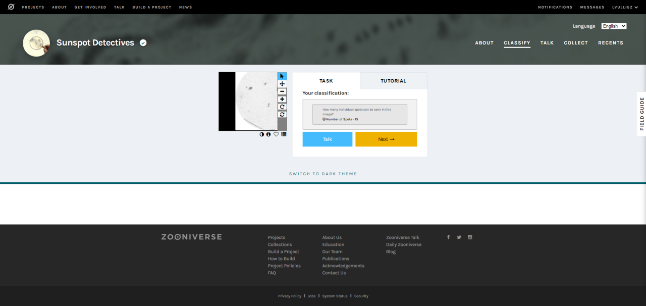Open footer Acknowledgements link

[343, 266]
